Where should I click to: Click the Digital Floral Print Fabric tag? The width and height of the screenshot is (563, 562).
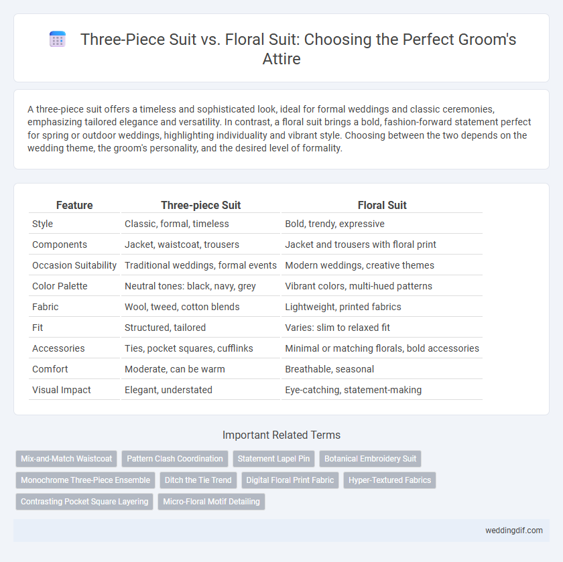point(290,480)
